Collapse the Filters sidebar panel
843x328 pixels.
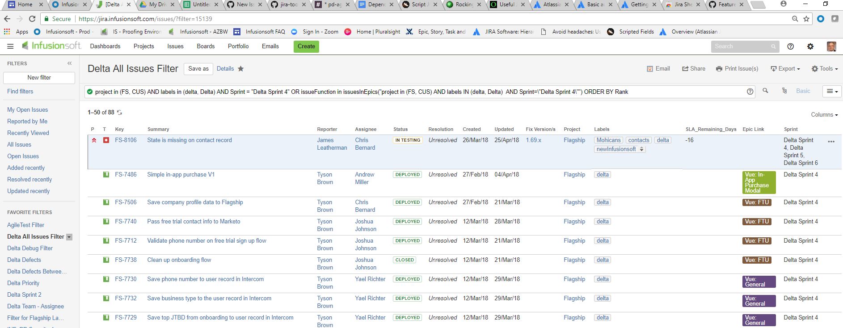69,63
